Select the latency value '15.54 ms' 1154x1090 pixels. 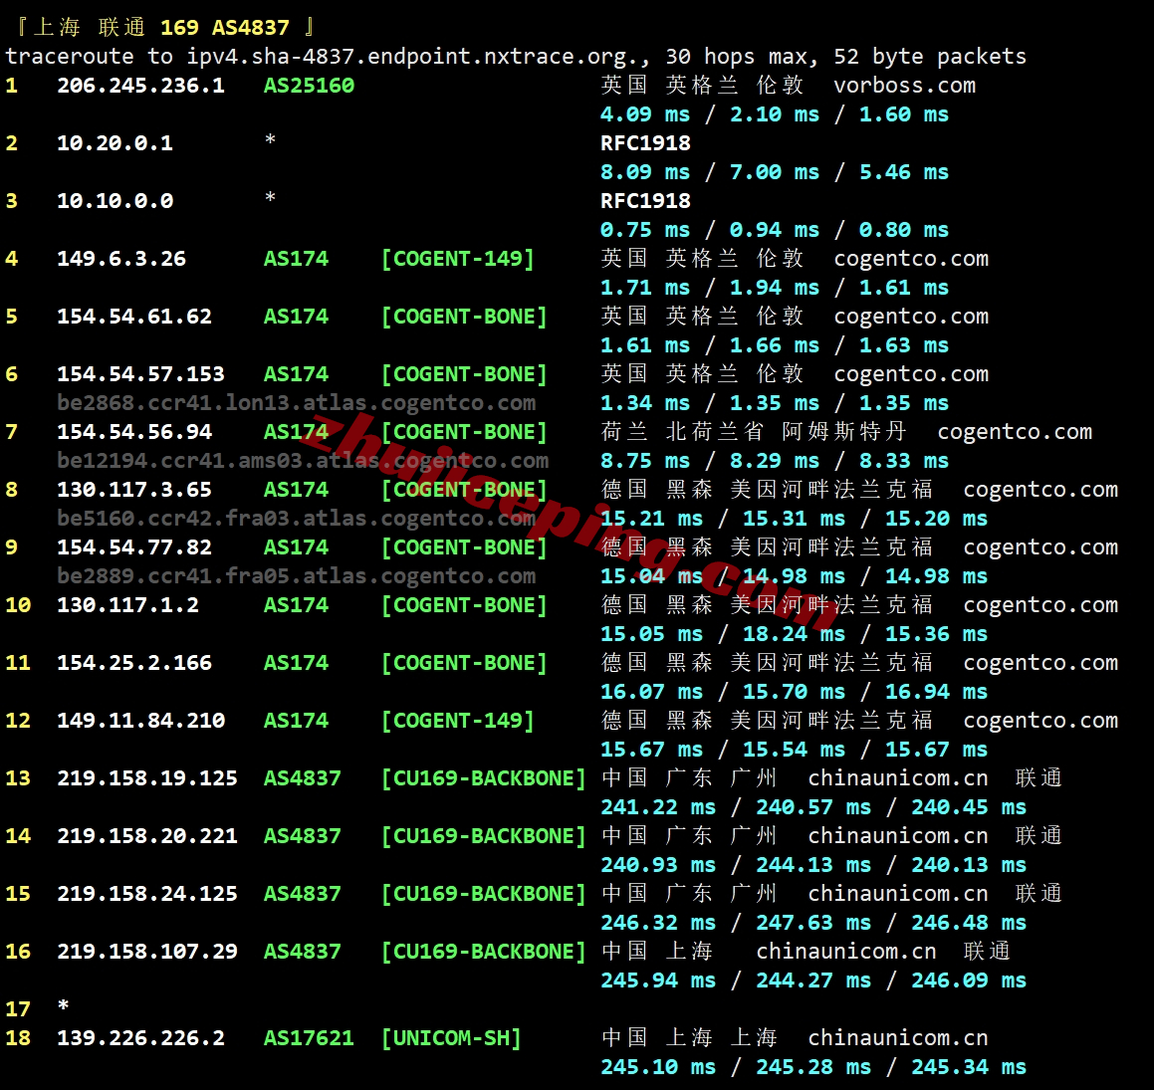[x=795, y=750]
